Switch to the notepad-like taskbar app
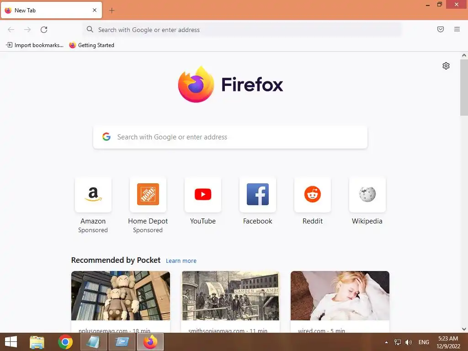Viewport: 468px width, 351px height. tap(93, 342)
